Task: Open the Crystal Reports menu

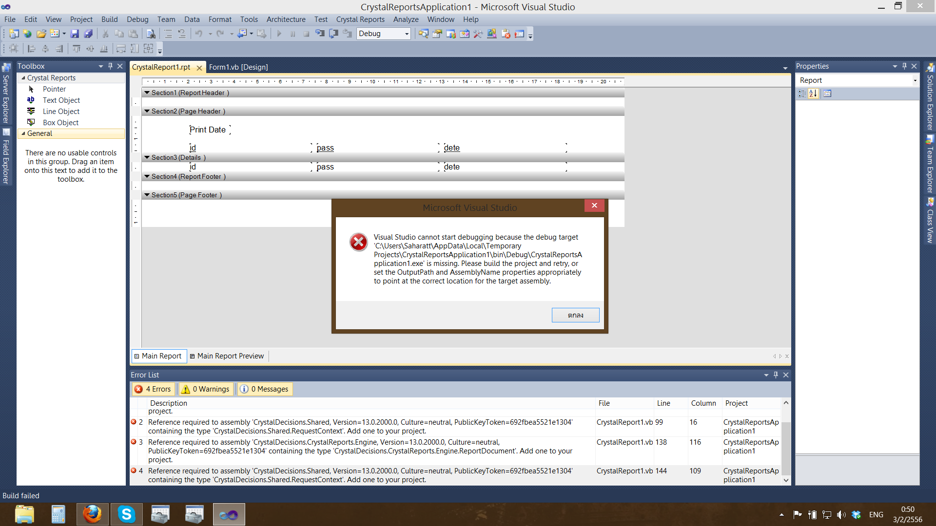Action: (360, 19)
